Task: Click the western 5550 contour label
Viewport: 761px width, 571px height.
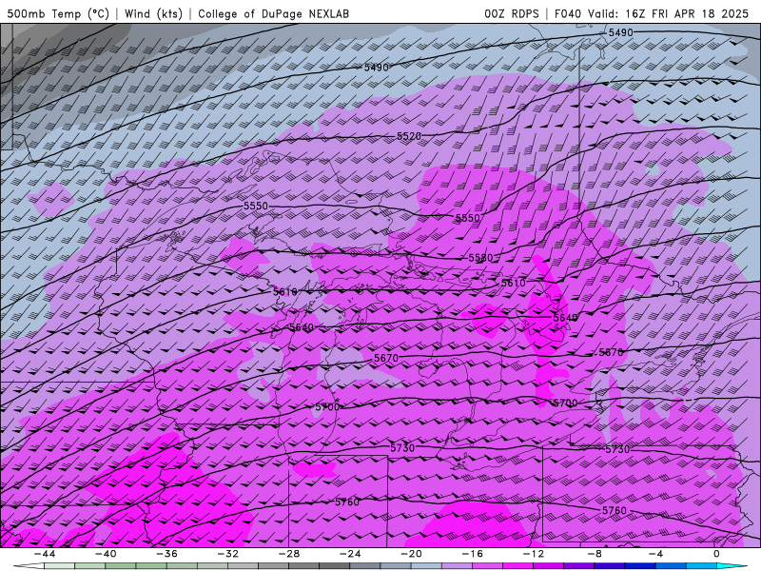Action: (256, 206)
